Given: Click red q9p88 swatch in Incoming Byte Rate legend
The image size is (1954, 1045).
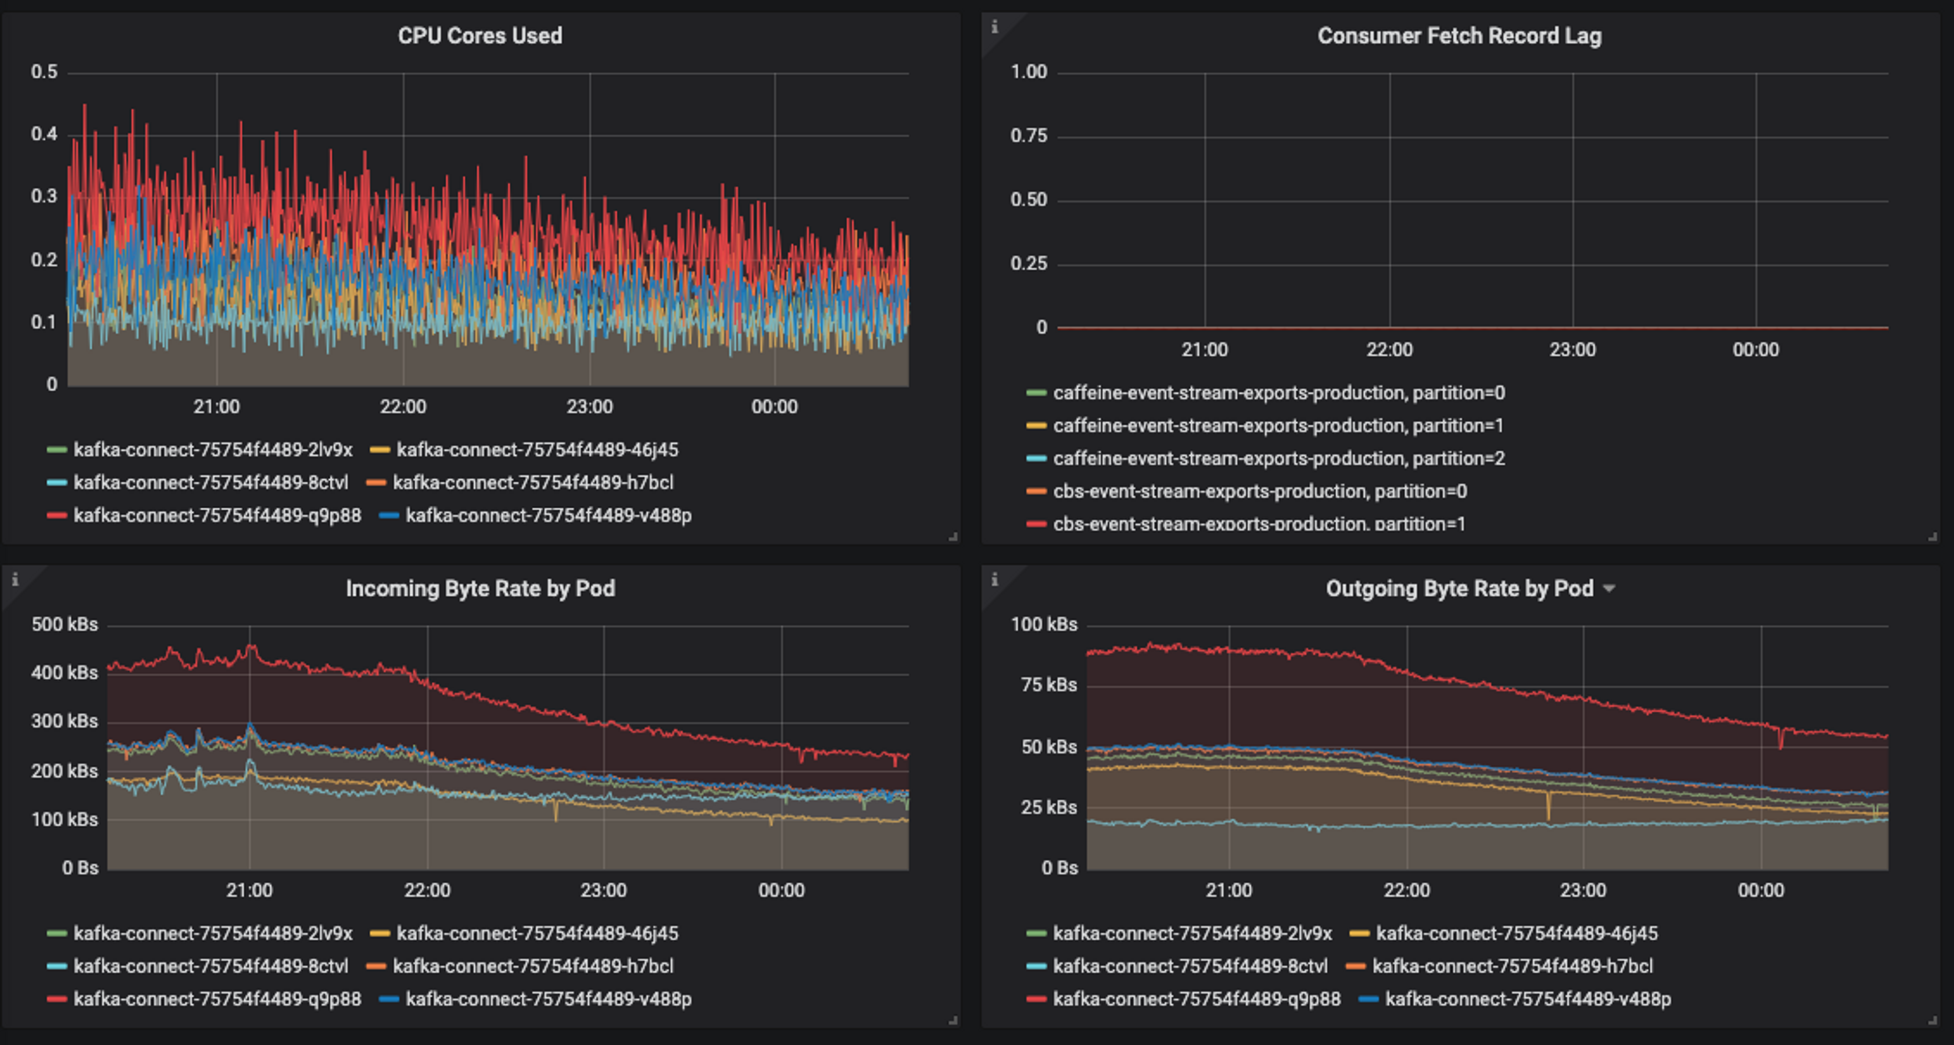Looking at the screenshot, I should [x=57, y=1000].
